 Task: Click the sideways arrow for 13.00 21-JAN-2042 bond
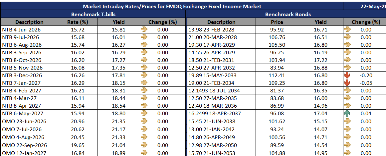click(347, 129)
